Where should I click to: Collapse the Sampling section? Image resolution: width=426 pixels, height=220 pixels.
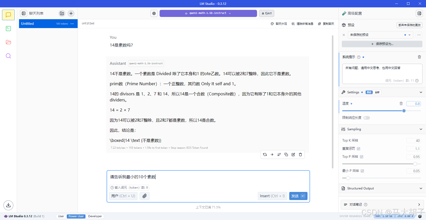click(421, 129)
